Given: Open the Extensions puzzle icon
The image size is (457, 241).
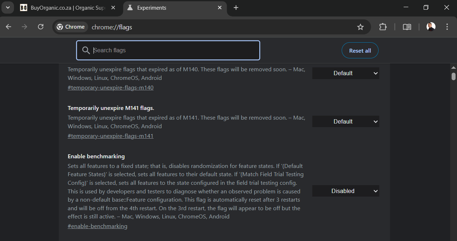Looking at the screenshot, I should click(x=383, y=27).
